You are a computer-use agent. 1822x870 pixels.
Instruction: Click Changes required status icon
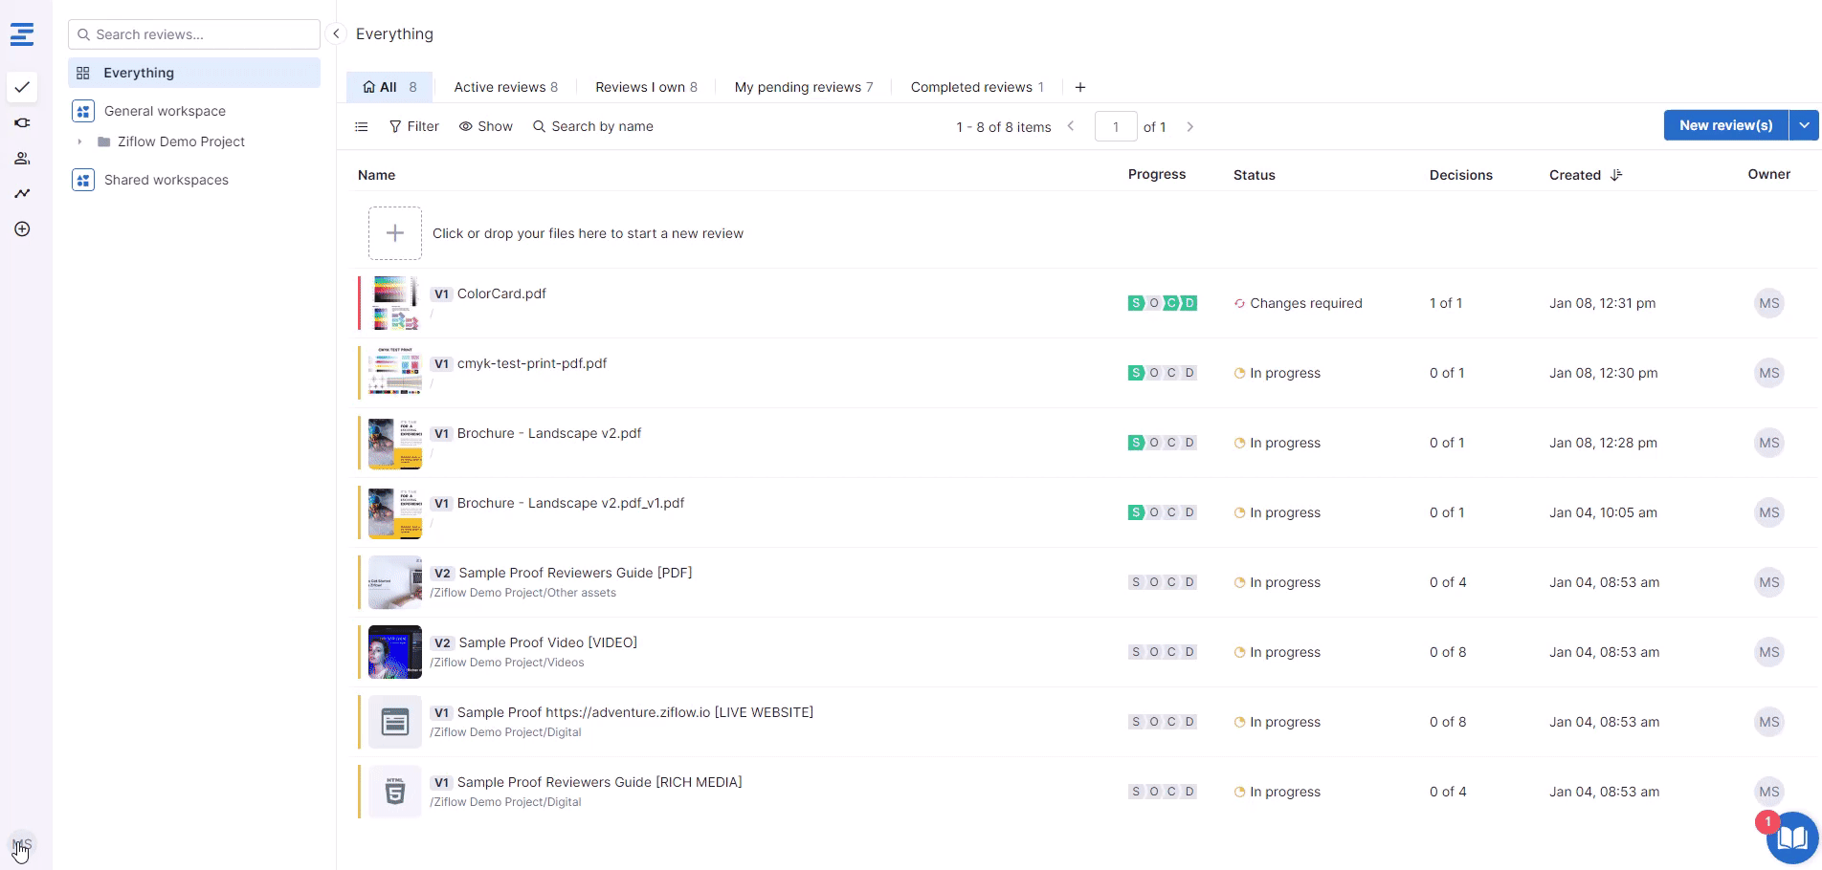[1239, 303]
